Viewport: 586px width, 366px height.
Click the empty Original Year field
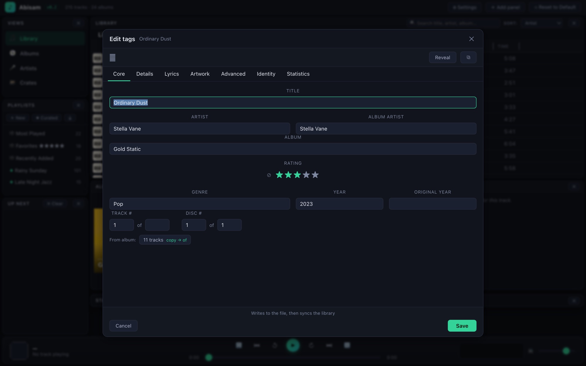[x=432, y=204]
